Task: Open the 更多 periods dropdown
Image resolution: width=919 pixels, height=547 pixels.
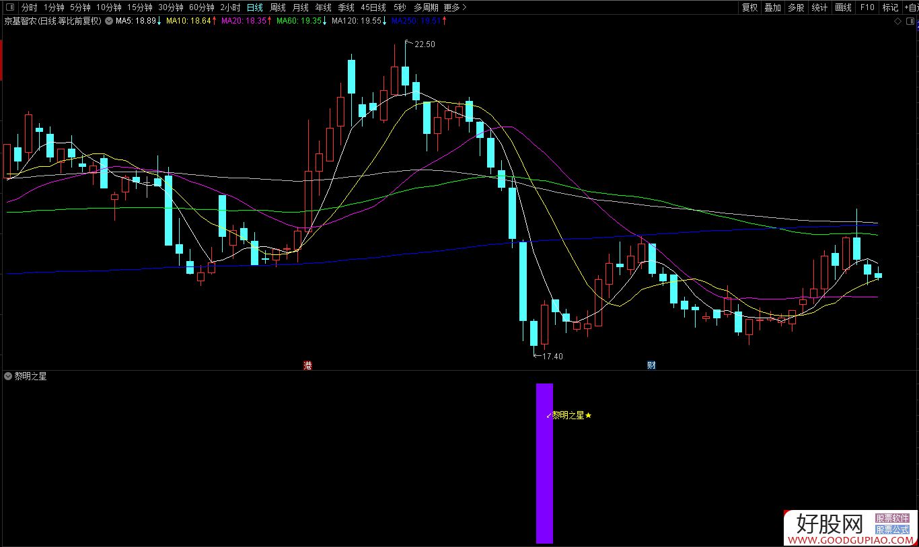Action: click(455, 7)
